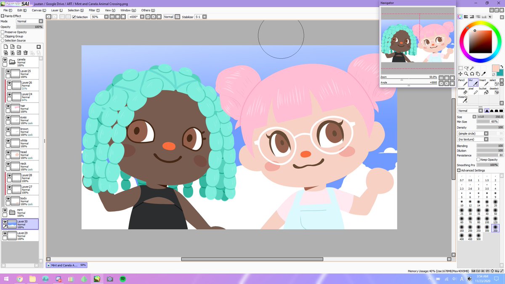The height and width of the screenshot is (284, 505).
Task: Select the eyedropper color picker tool
Action: click(484, 74)
